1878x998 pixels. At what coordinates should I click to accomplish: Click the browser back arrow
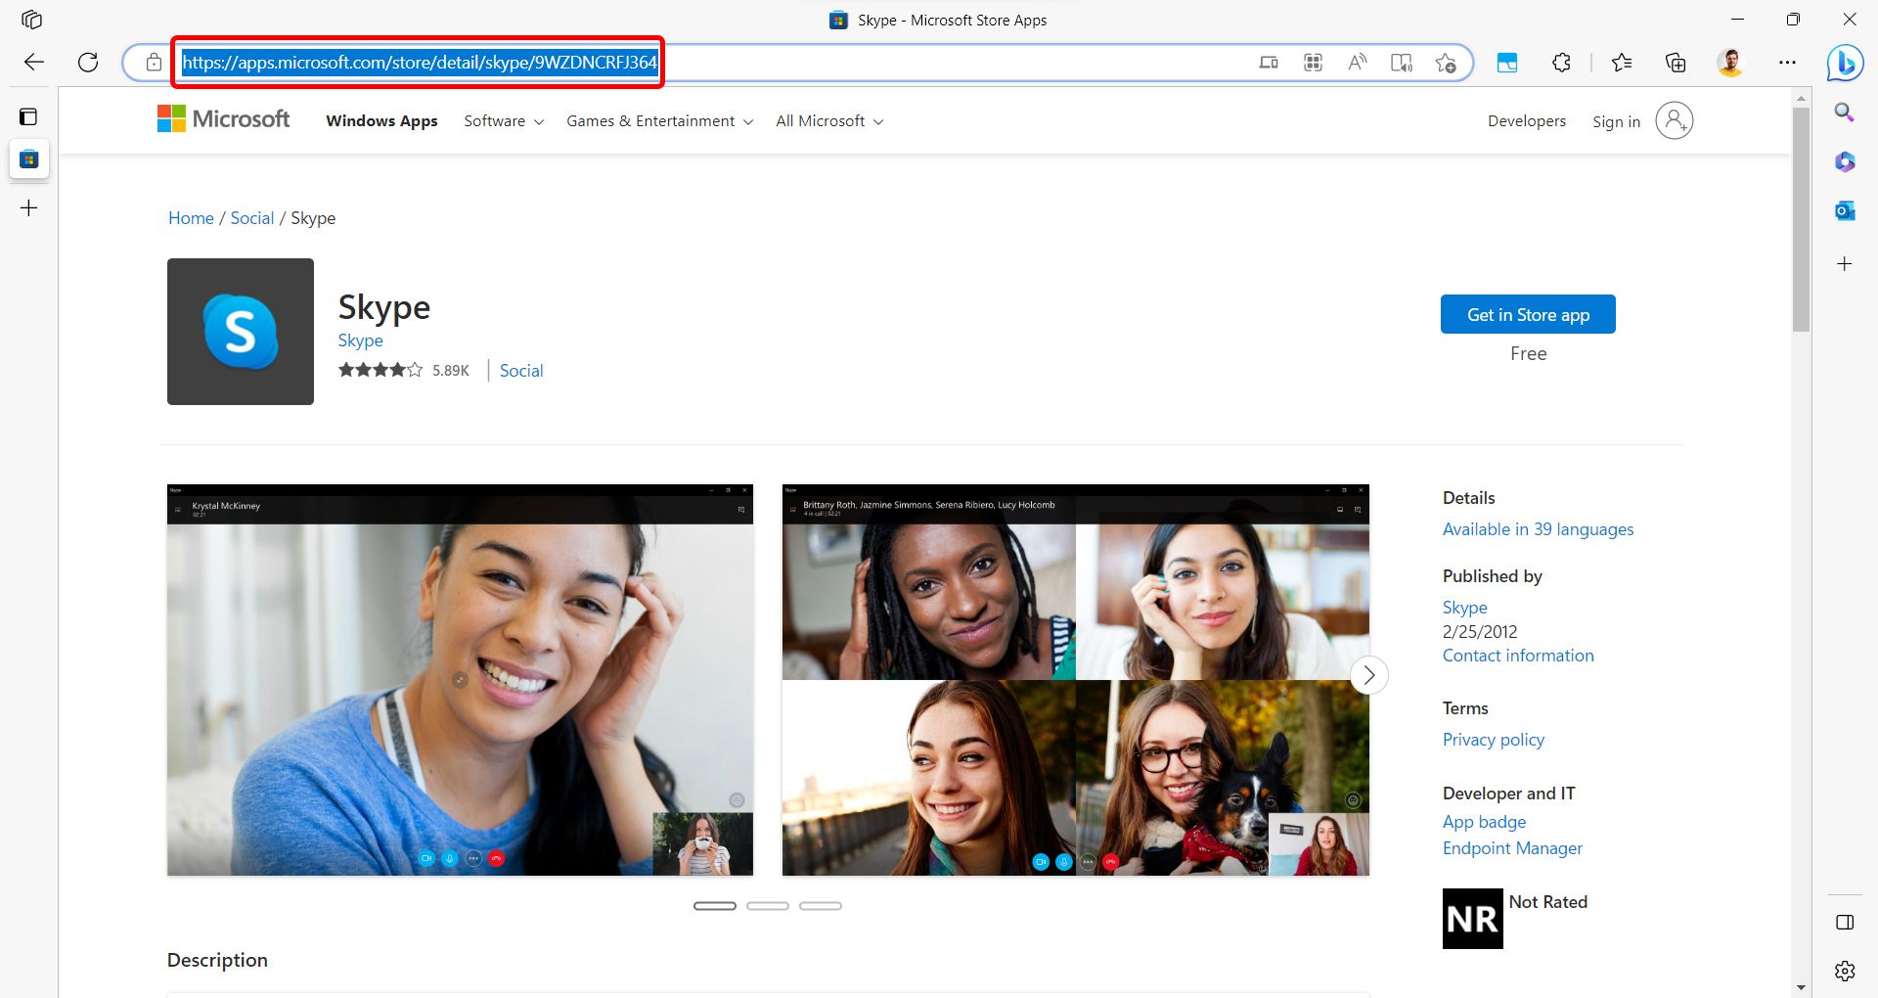pos(34,63)
